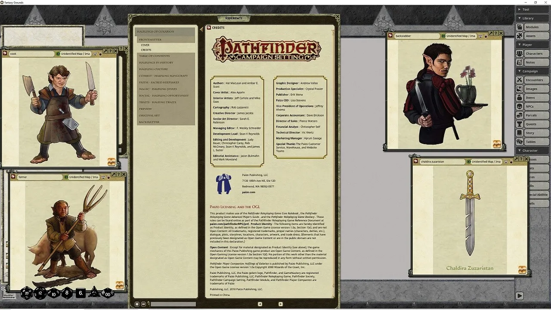Open the Tables list
This screenshot has width=551, height=310.
click(532, 142)
